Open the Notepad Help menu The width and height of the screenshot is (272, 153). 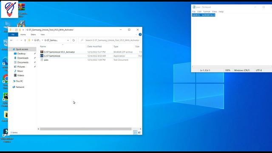pyautogui.click(x=221, y=11)
